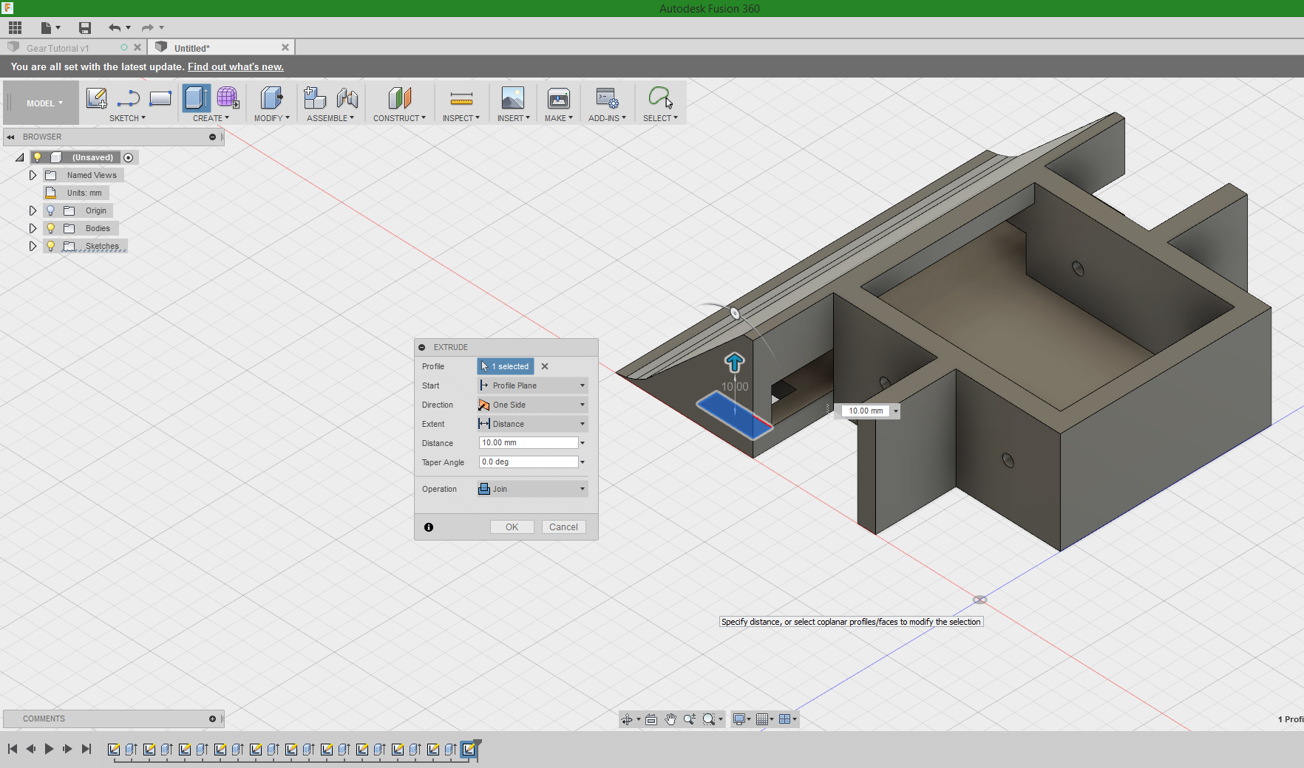1304x768 pixels.
Task: Open the Construct plane tool
Action: point(400,97)
